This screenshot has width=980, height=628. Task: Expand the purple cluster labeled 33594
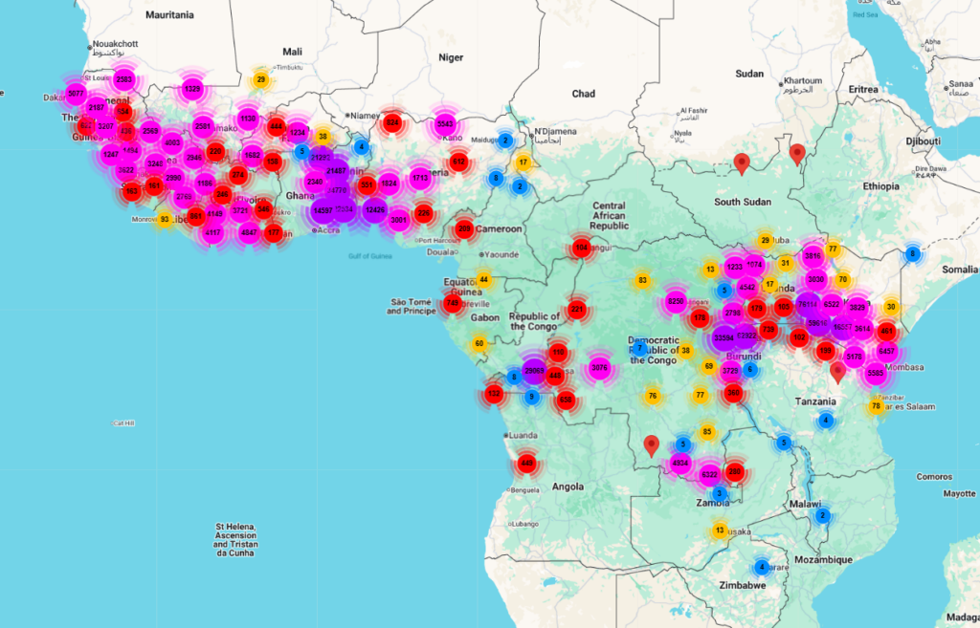(724, 336)
